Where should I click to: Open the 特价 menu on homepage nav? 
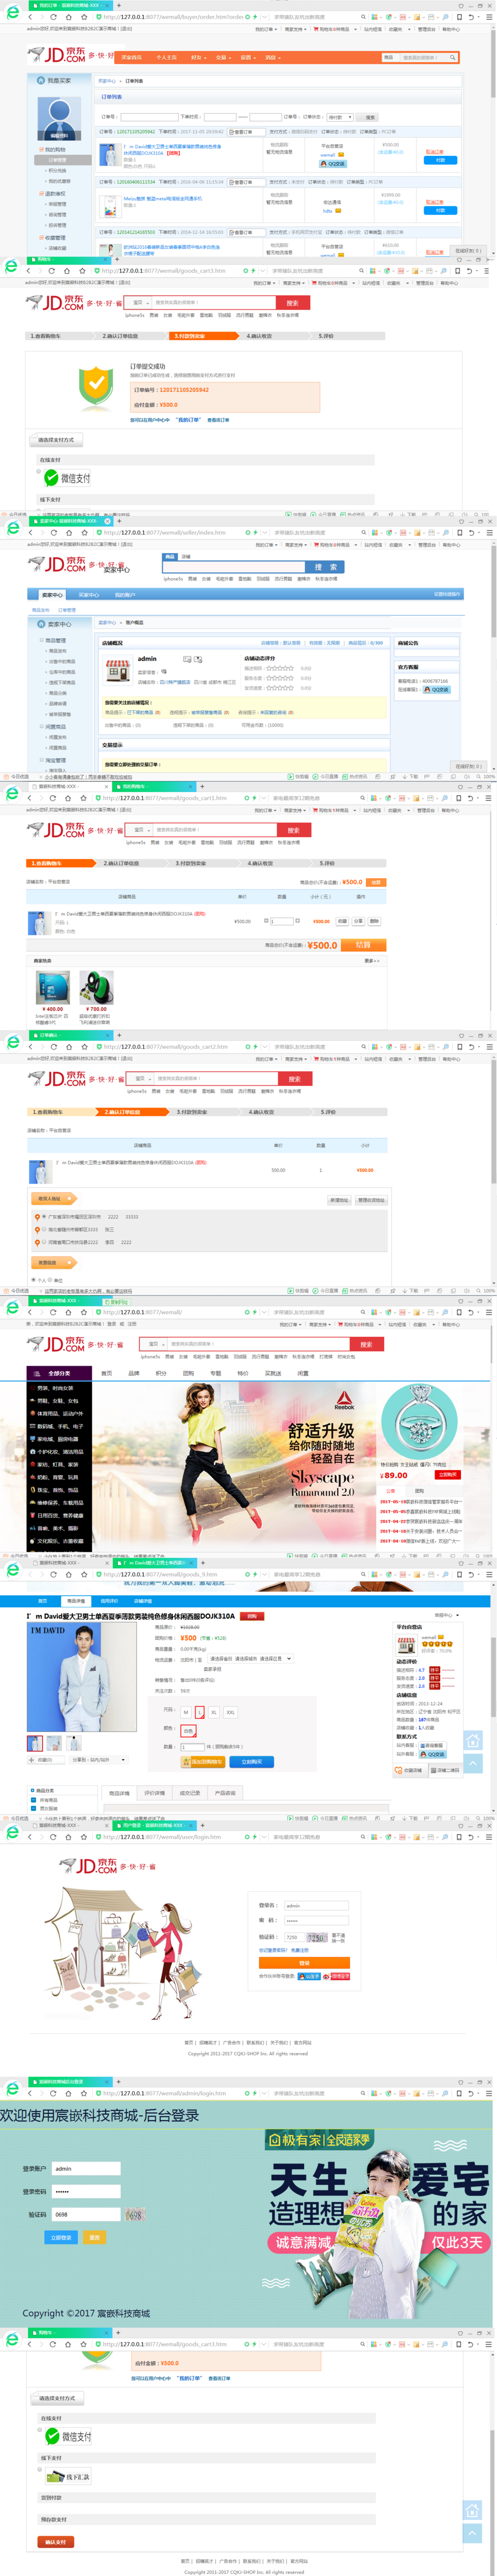[x=242, y=1373]
